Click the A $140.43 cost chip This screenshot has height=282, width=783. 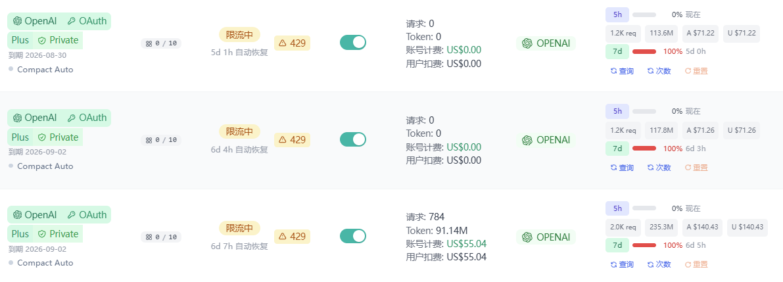tap(702, 227)
